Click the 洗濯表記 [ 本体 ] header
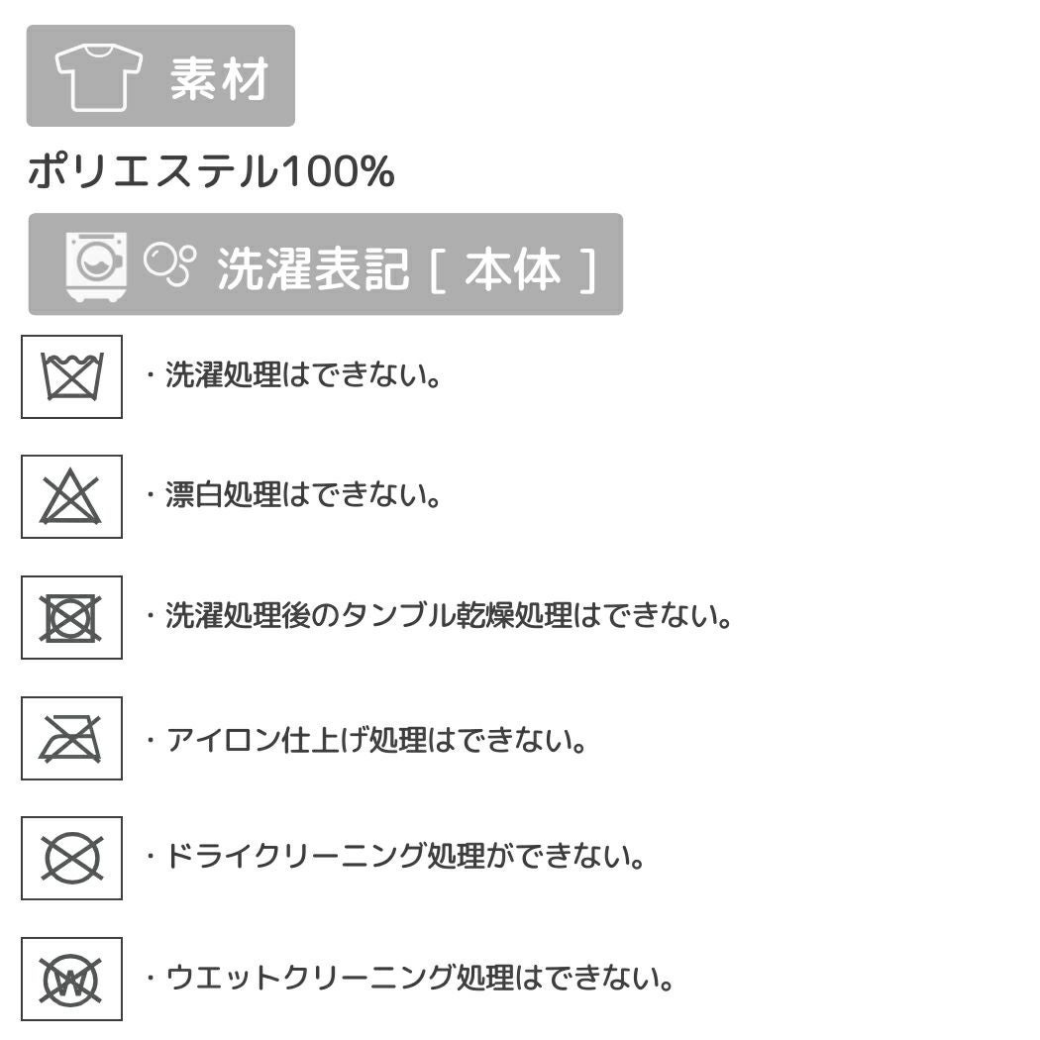Image resolution: width=1040 pixels, height=1040 pixels. (x=406, y=267)
